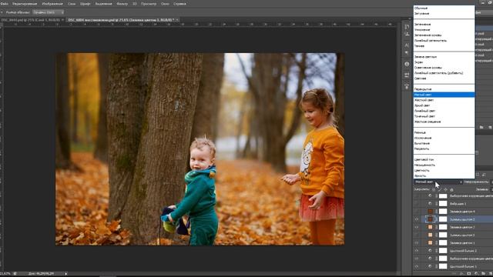Click peach color swatch of Заливка цветом 3
The height and width of the screenshot is (277, 493).
[x=430, y=235]
